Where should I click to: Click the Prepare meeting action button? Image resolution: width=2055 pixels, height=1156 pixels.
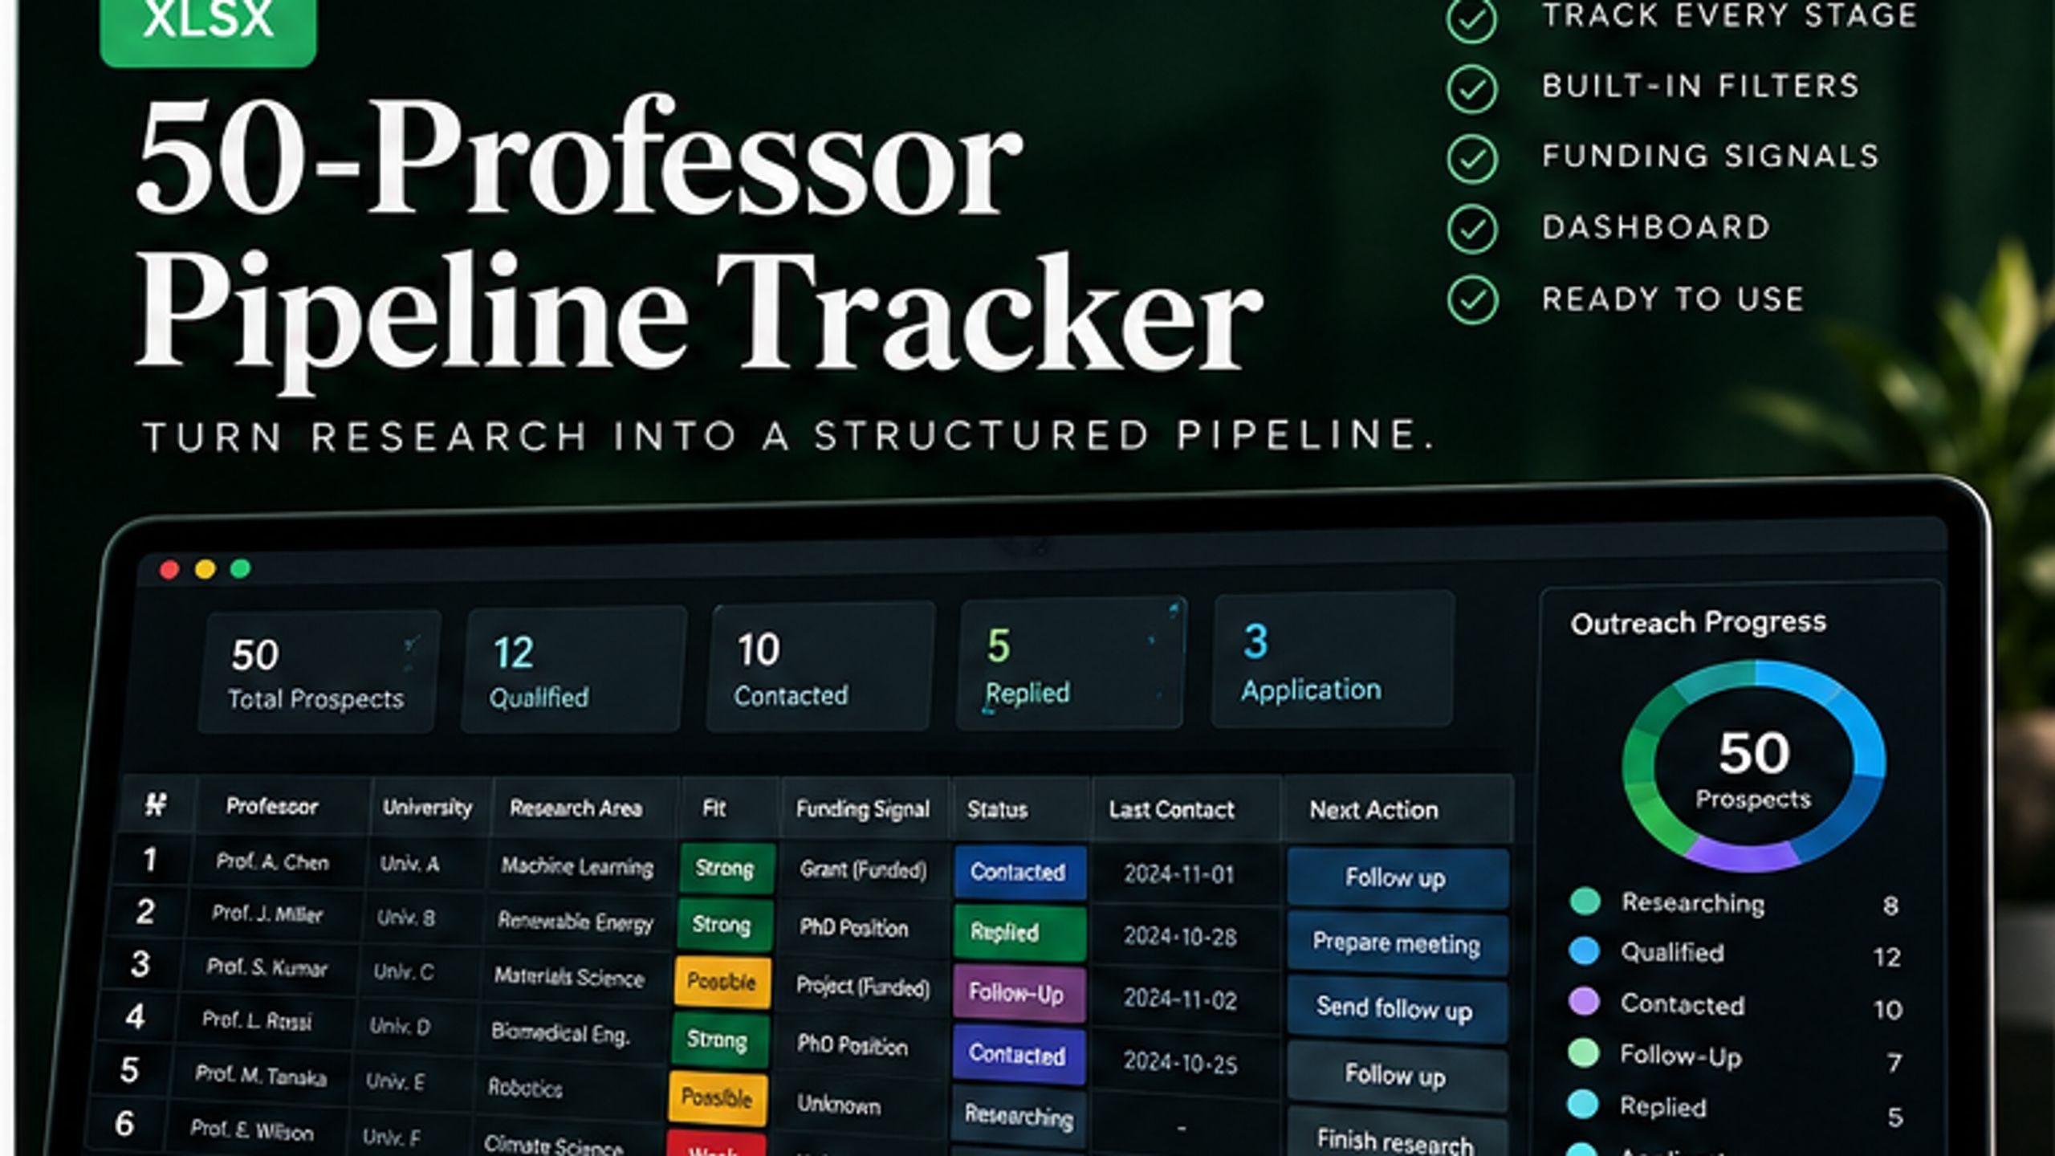pyautogui.click(x=1397, y=942)
